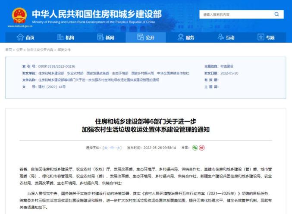The image size is (292, 214).
Task: Click the person icon beside 服务
Action: coord(181,37)
